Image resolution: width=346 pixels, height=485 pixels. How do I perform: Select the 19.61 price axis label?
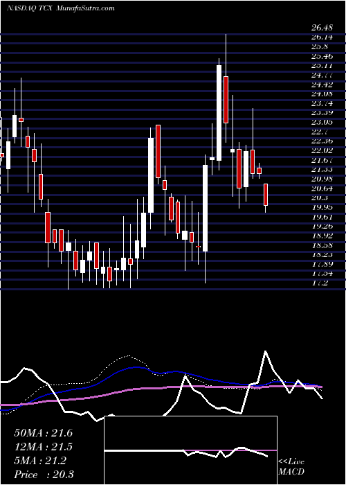[322, 216]
